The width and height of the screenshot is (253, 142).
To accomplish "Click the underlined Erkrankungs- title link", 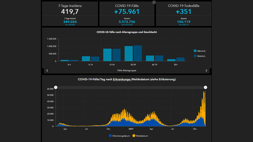I will [x=122, y=79].
